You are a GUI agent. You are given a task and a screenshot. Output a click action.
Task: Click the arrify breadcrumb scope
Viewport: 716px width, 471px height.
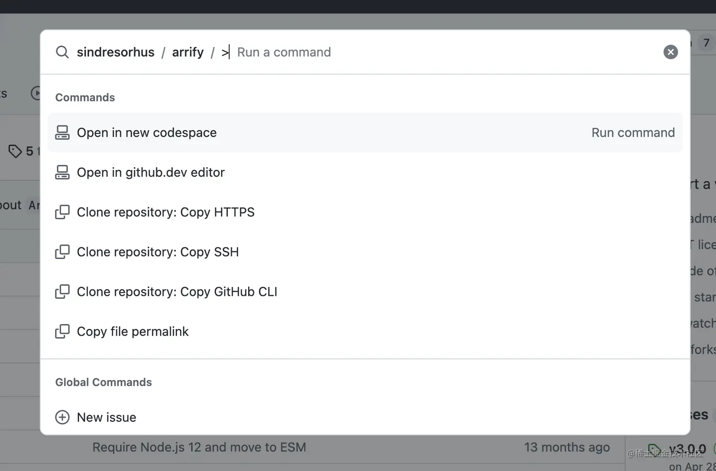point(188,52)
